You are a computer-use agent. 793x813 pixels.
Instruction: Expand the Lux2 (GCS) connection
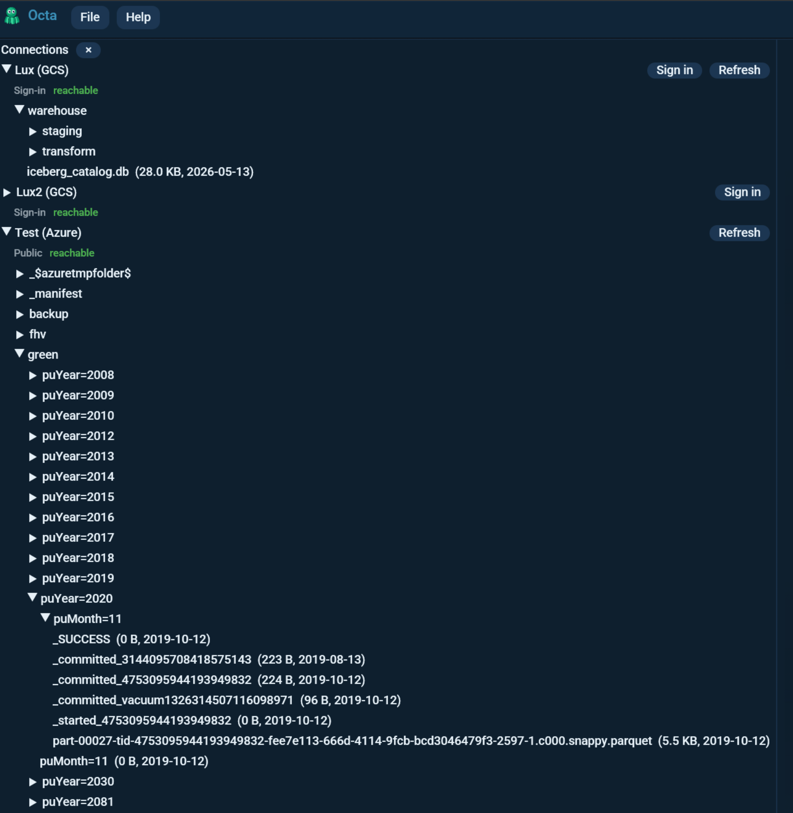pos(7,192)
